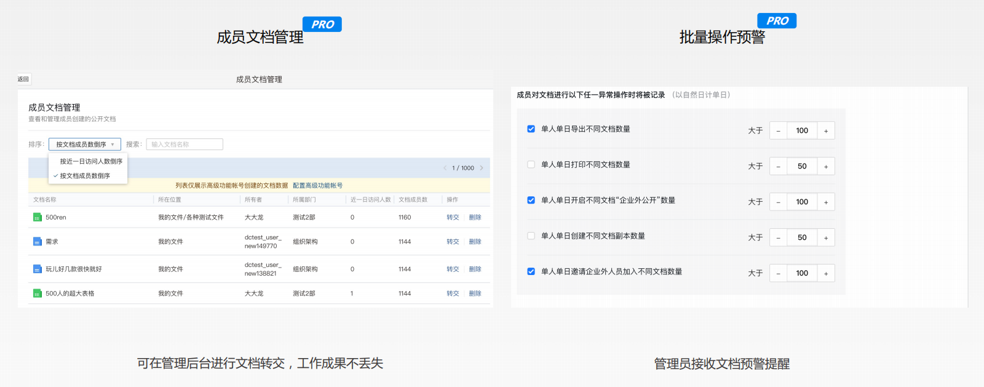Click the 玩儿好几款很快就好 document icon
The width and height of the screenshot is (984, 387).
[x=38, y=269]
